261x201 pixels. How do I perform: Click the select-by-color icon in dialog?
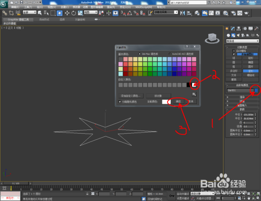click(x=194, y=94)
